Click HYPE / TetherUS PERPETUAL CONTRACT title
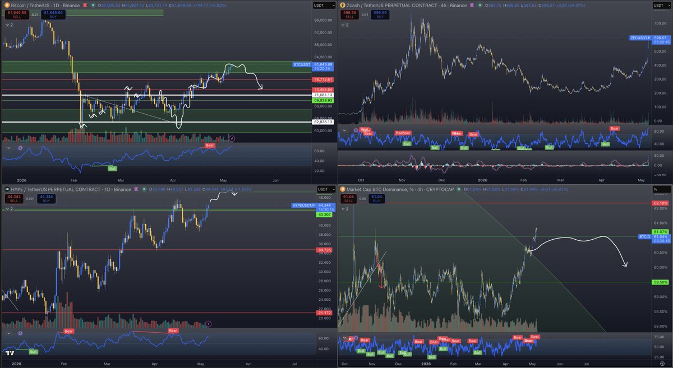 [x=71, y=189]
